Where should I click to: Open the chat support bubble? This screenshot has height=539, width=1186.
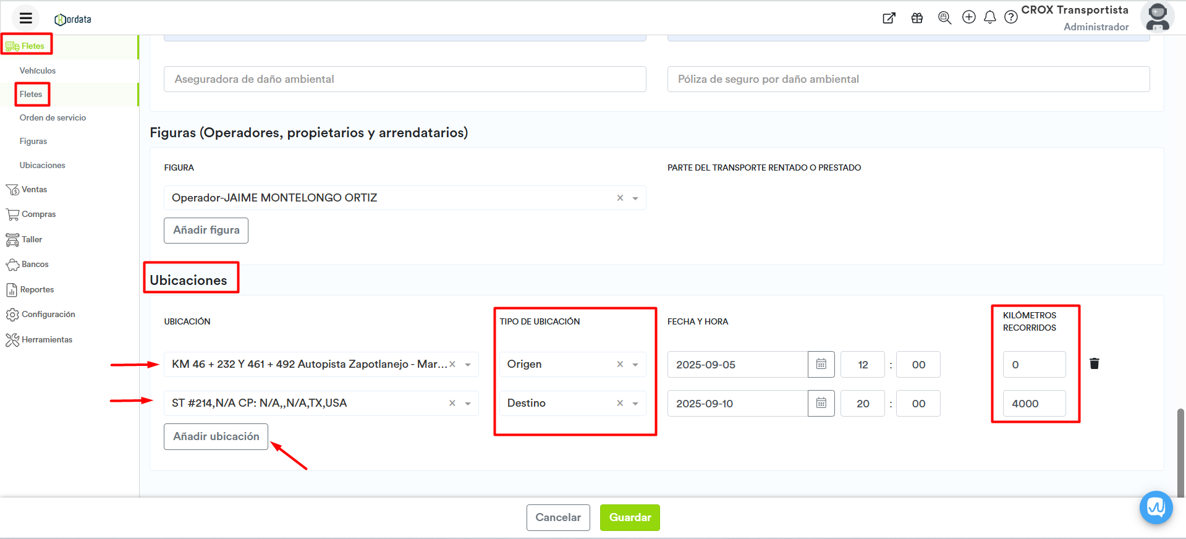click(x=1156, y=507)
